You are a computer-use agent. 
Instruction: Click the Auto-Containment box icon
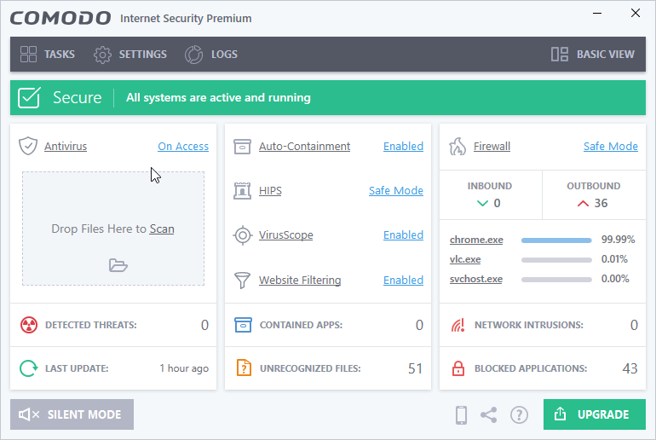(242, 147)
